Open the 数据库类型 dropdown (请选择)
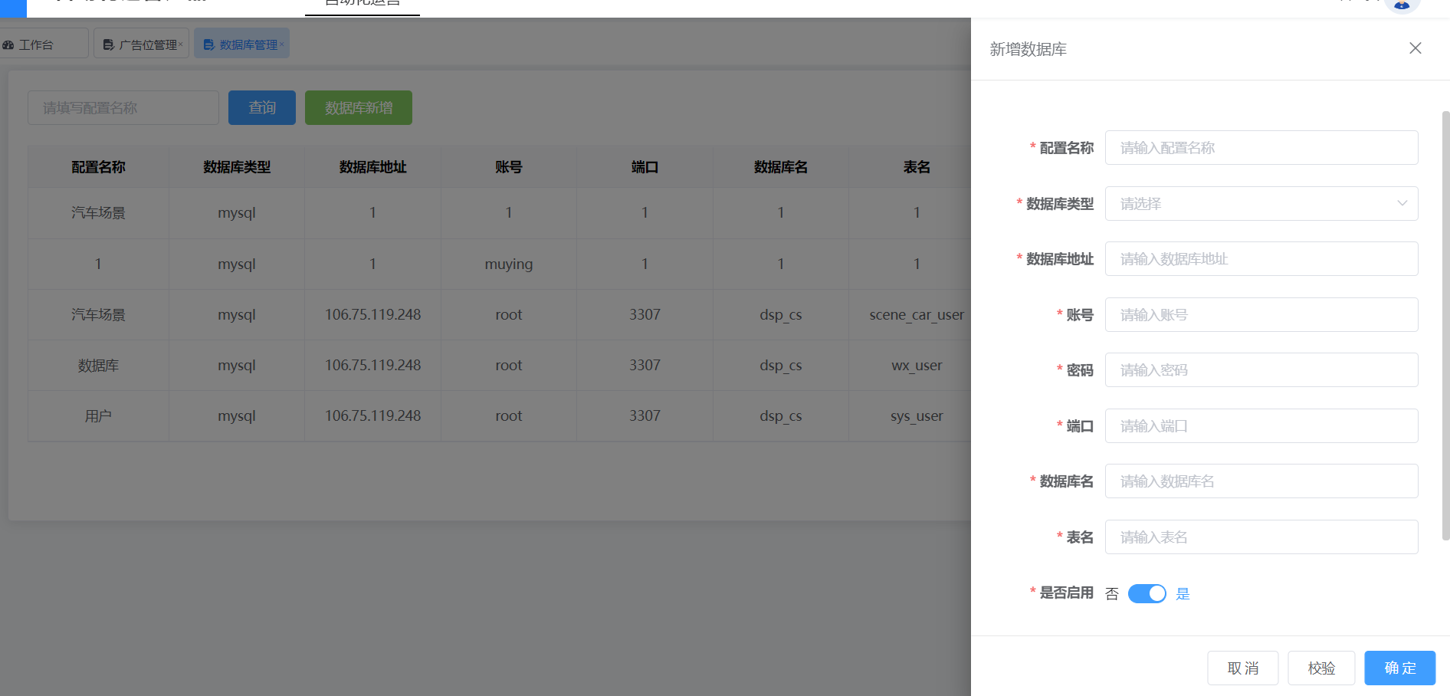 (x=1261, y=203)
